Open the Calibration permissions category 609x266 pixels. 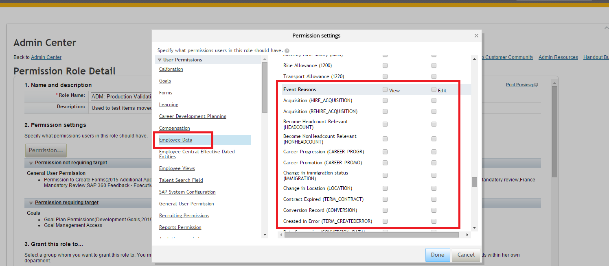click(171, 69)
